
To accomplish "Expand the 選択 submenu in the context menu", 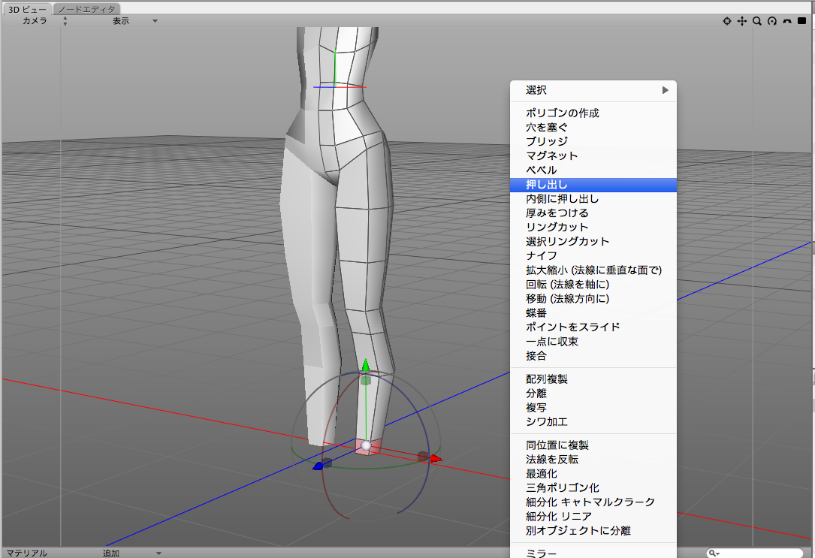I will (x=593, y=89).
